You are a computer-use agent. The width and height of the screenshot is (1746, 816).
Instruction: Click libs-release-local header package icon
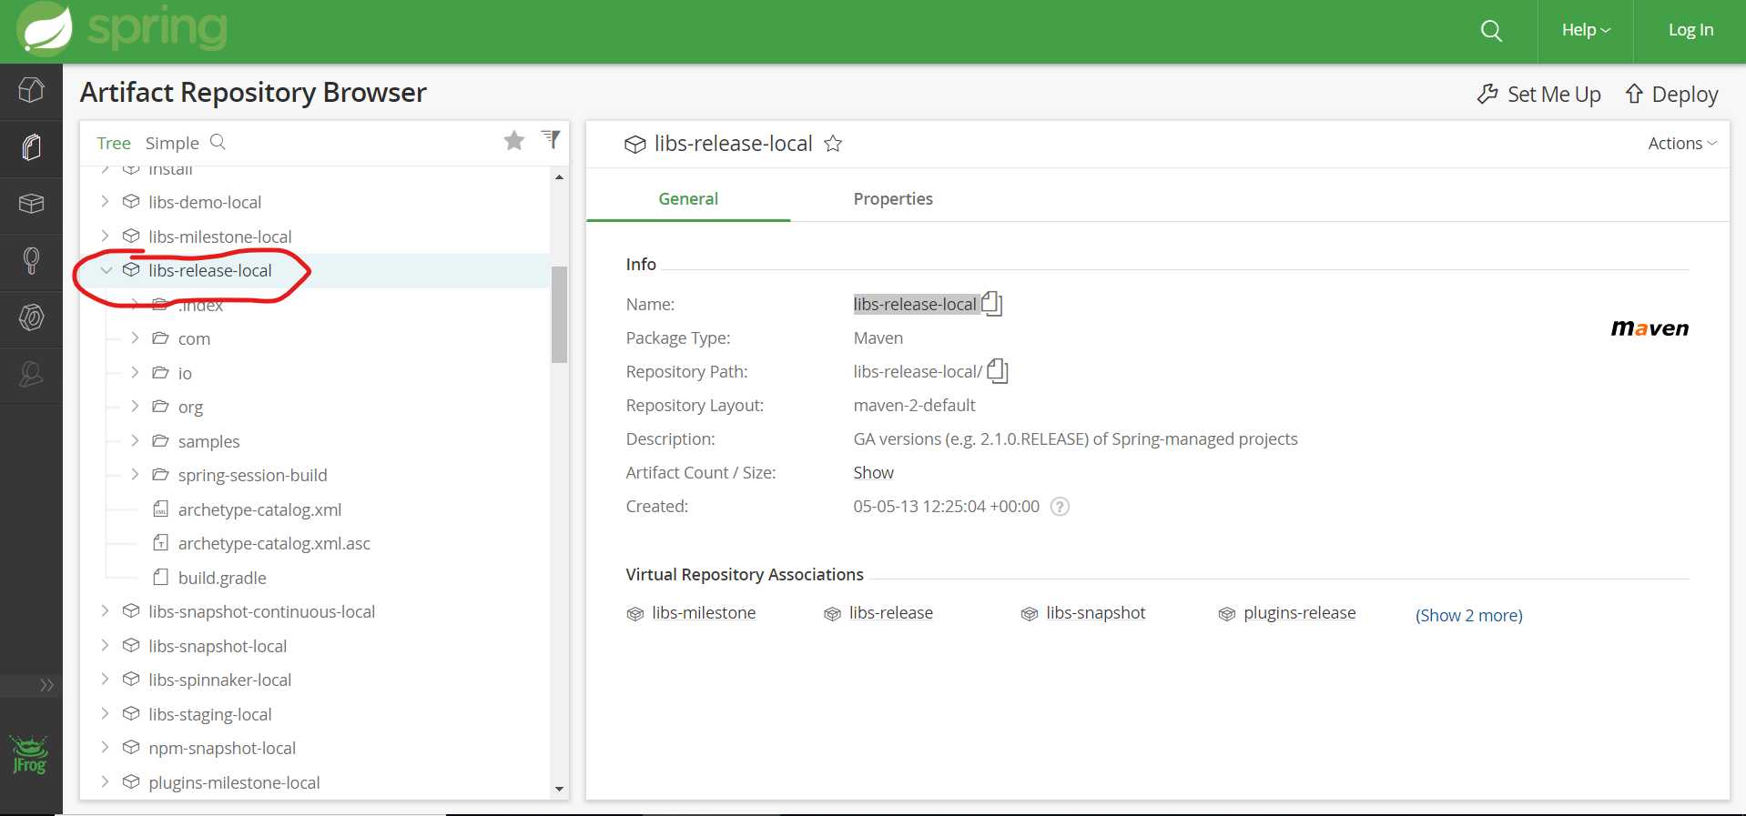(634, 144)
